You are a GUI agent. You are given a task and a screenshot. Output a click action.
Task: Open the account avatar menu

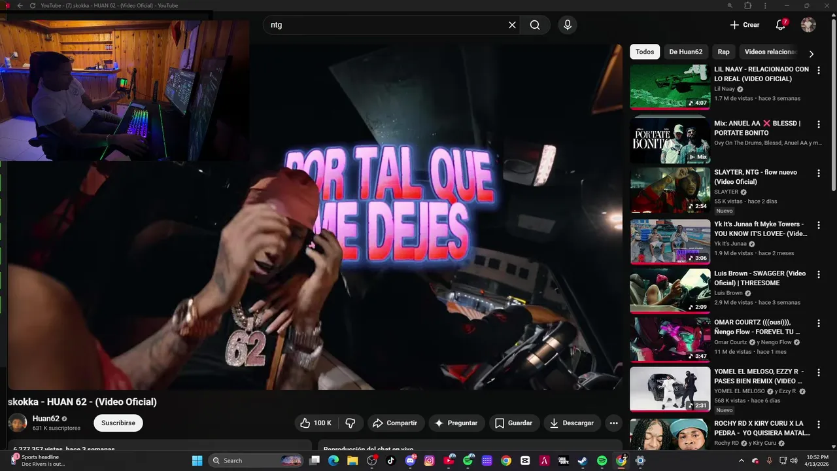(808, 25)
